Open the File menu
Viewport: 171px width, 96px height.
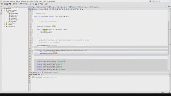coord(1,1)
